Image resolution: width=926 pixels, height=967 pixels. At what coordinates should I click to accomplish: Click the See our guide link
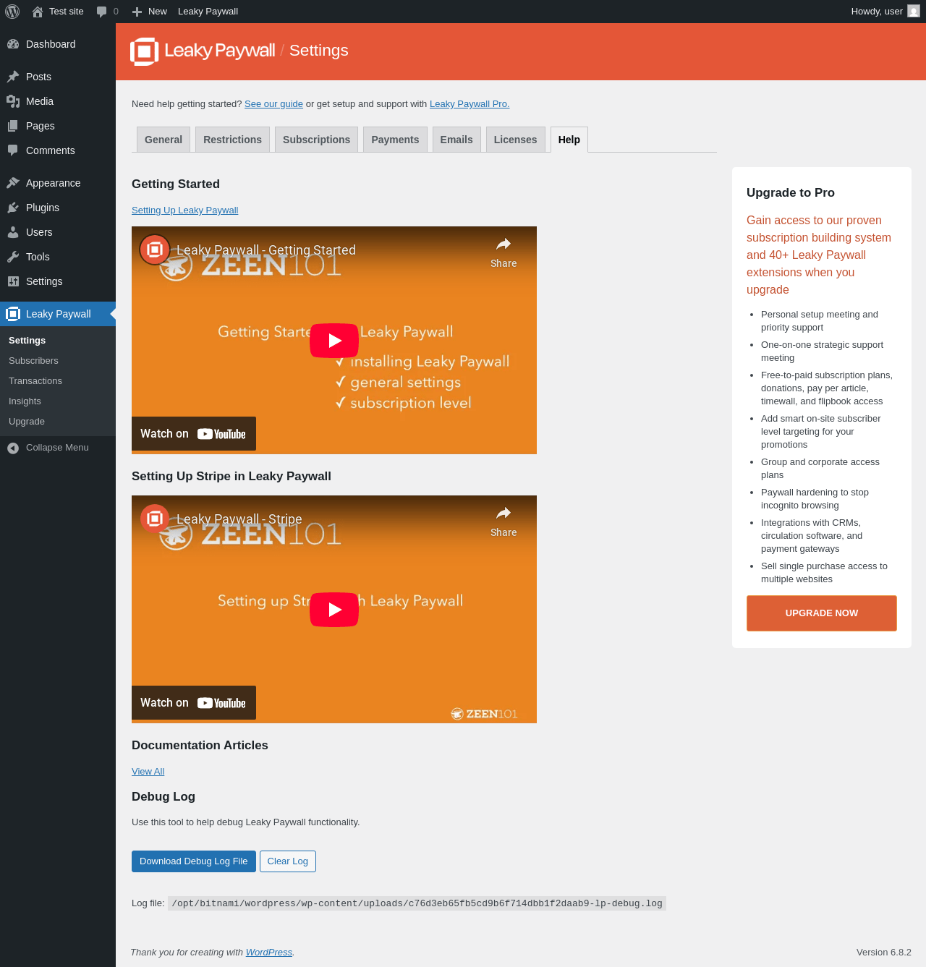tap(273, 104)
